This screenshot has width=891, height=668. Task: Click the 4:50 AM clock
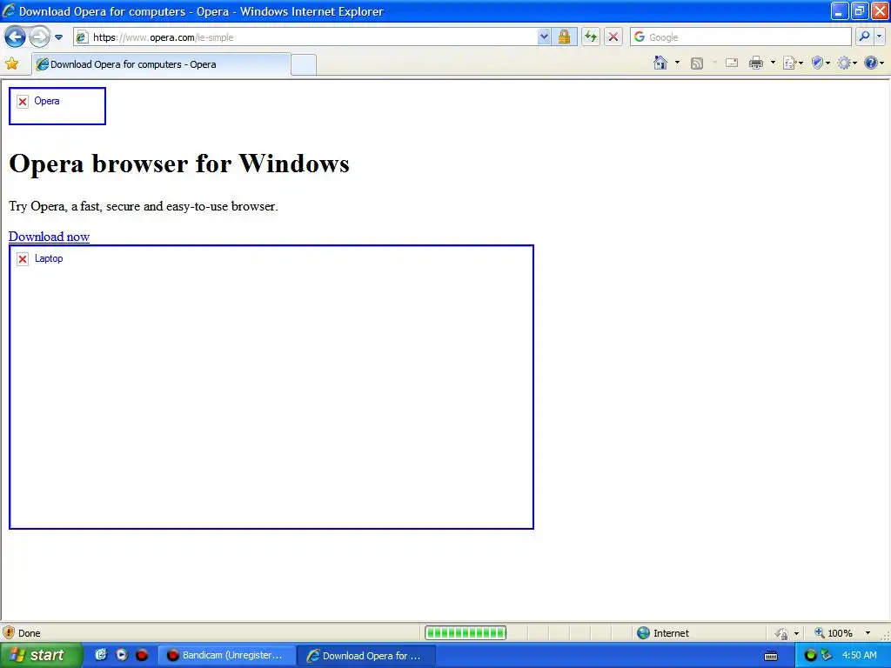coord(859,656)
